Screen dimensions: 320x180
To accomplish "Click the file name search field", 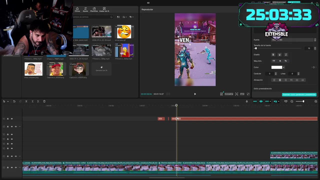I will (92, 17).
